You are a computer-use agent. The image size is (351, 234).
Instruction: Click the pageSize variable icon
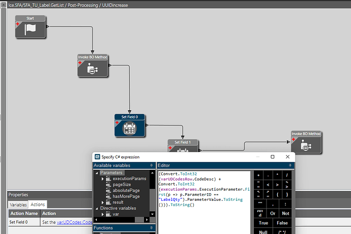click(x=108, y=185)
